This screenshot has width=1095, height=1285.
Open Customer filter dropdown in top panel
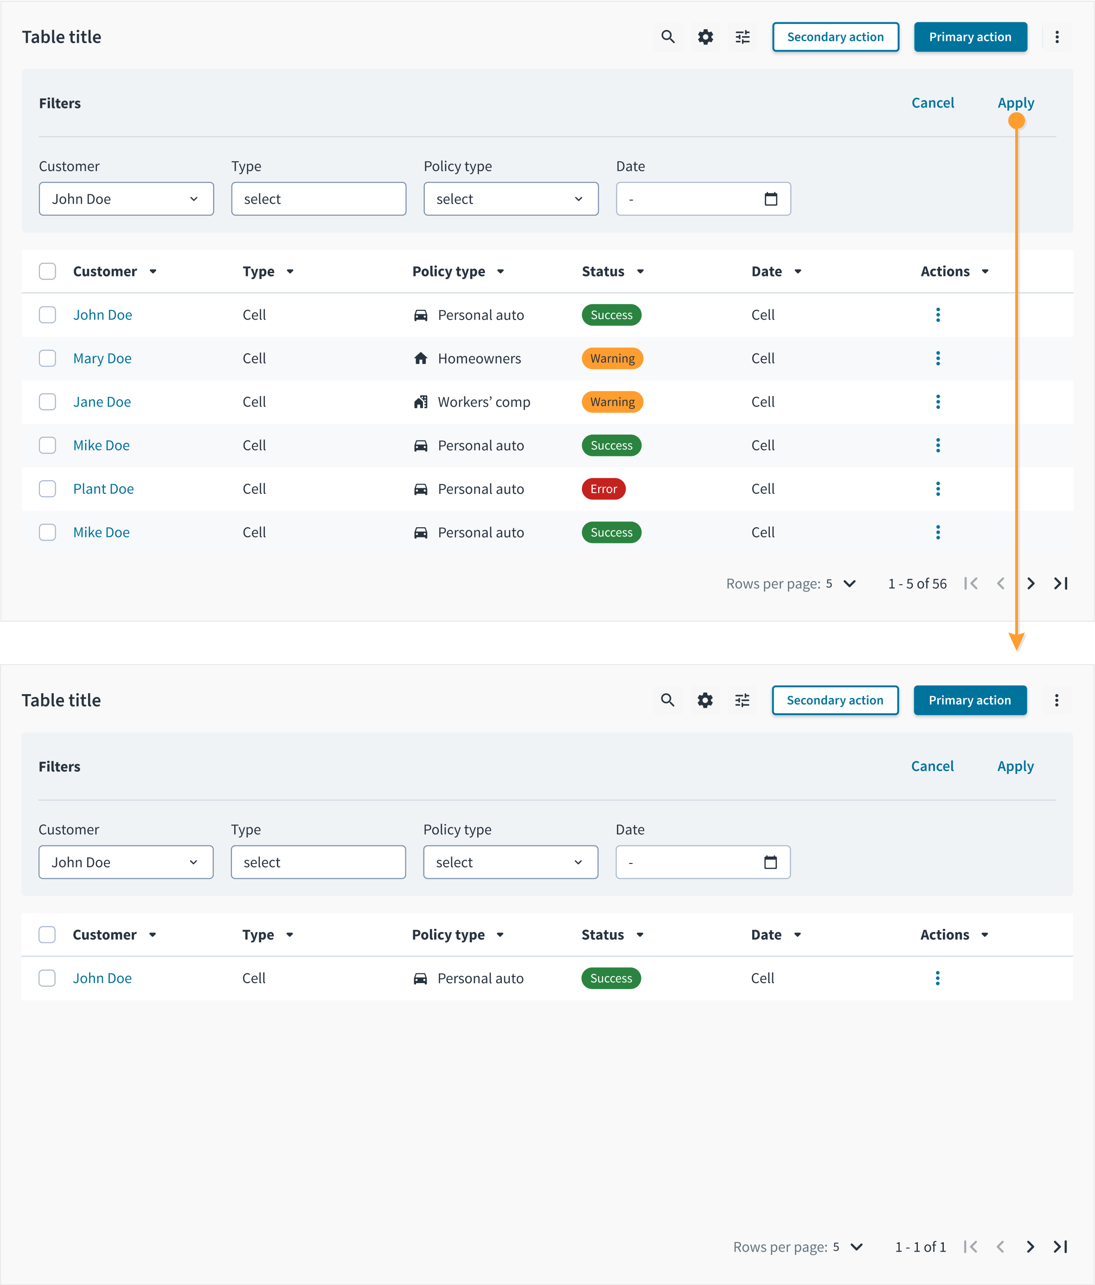tap(127, 199)
